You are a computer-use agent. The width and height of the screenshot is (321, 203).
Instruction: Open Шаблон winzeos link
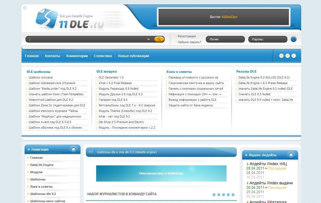(41, 77)
